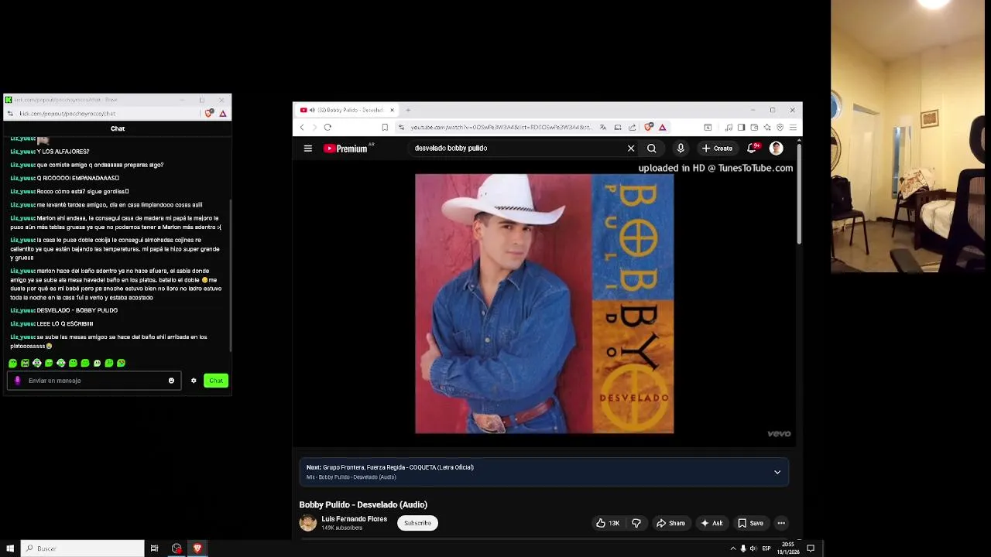Click the YouTube page scrollbar
991x557 pixels.
(x=799, y=194)
